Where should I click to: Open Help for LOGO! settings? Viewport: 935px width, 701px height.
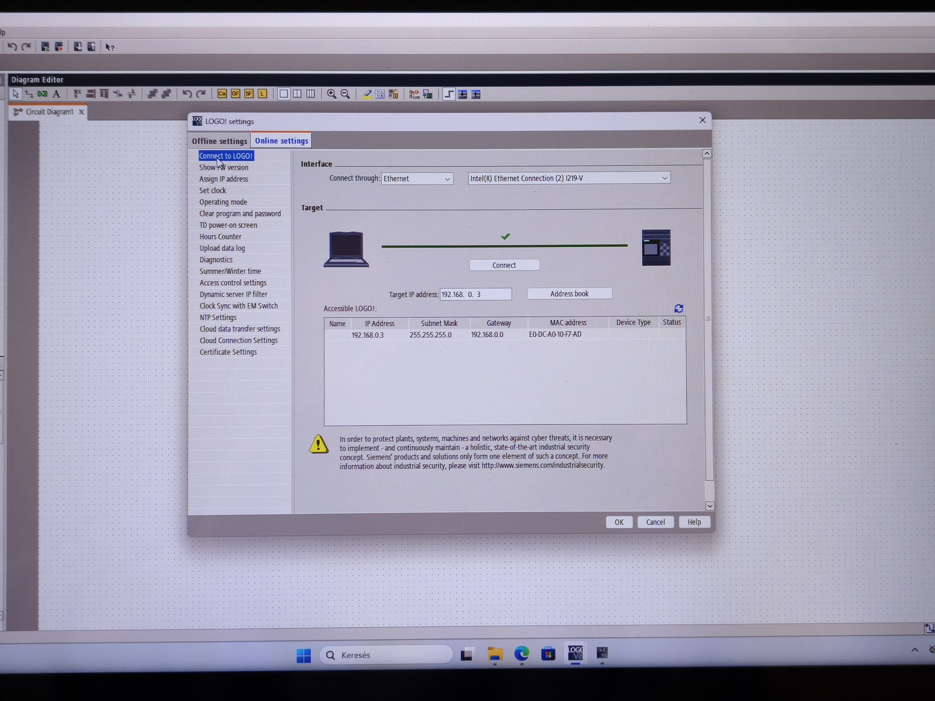[694, 522]
